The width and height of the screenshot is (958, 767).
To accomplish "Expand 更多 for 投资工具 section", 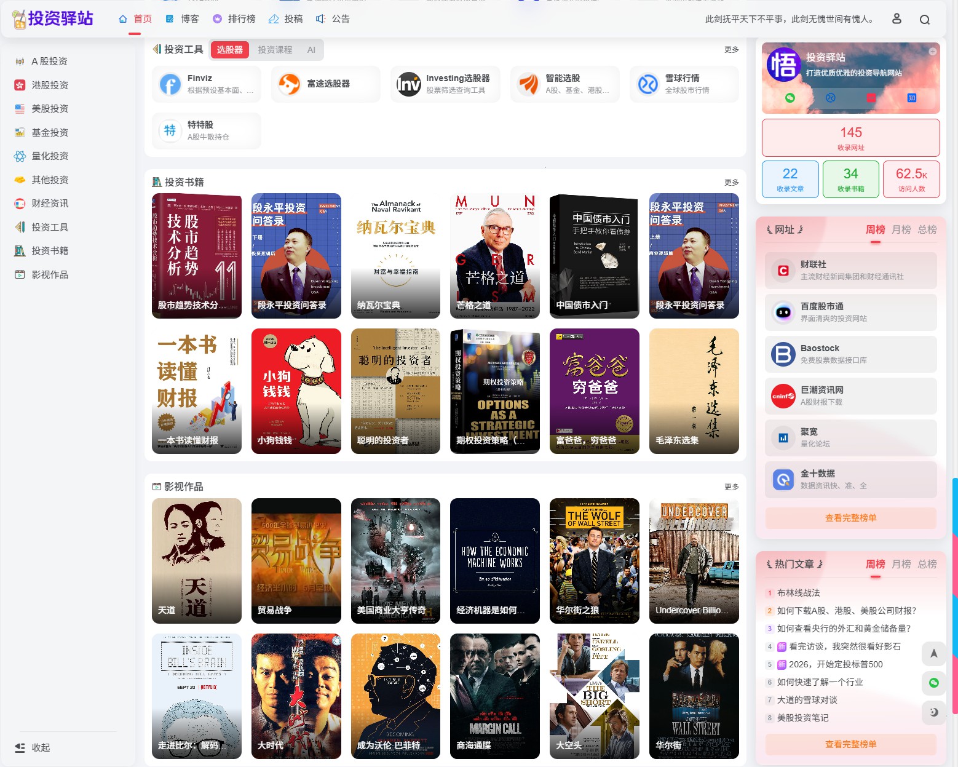I will click(x=732, y=49).
